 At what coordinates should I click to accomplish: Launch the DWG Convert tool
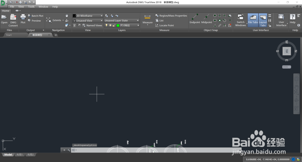pyautogui.click(x=13, y=21)
